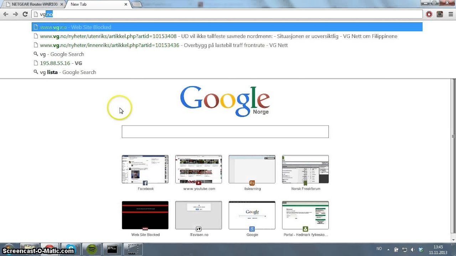The image size is (456, 256).
Task: Click the page icon beside 195.88.55.16
Action: point(36,63)
